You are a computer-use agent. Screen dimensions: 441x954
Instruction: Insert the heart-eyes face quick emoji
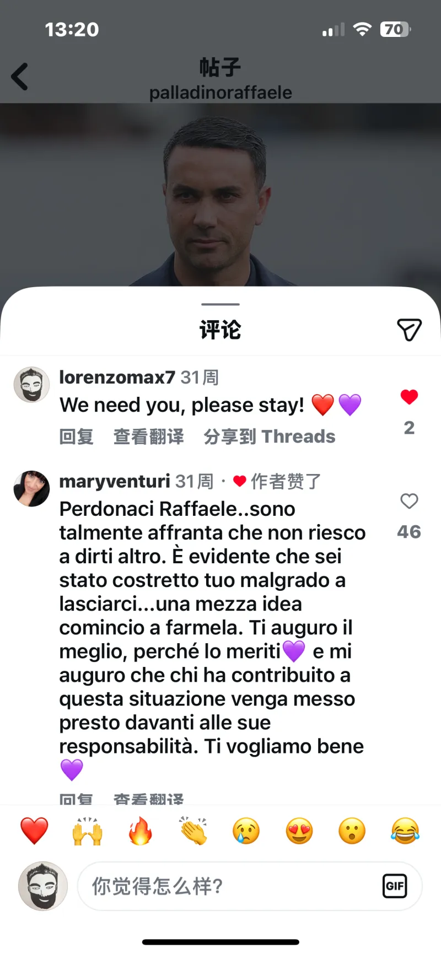(299, 831)
